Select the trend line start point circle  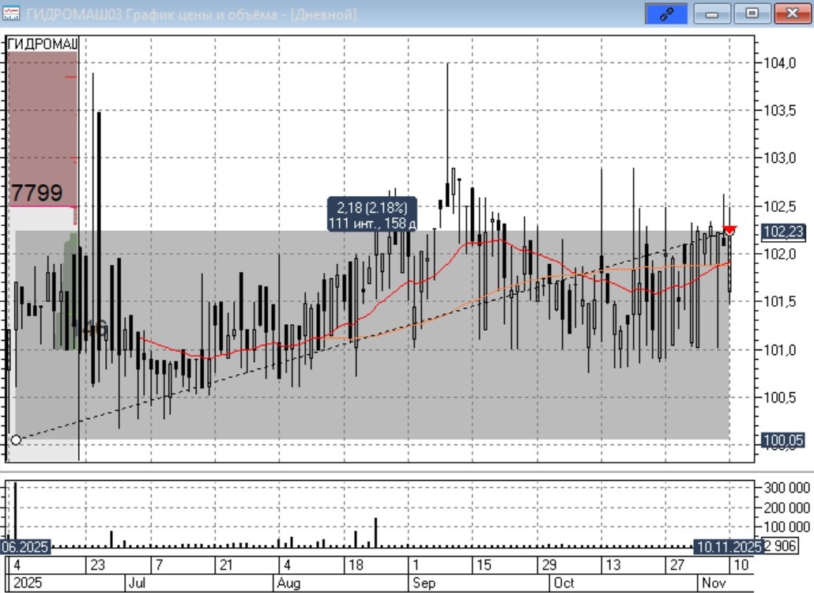[x=16, y=440]
